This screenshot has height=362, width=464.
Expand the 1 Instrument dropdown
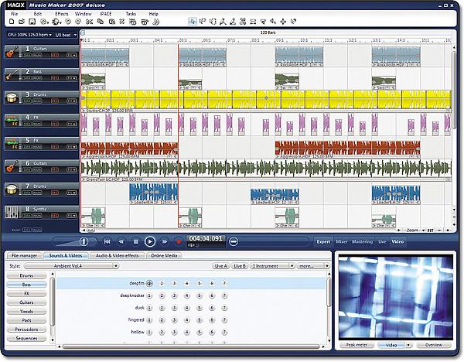[272, 266]
